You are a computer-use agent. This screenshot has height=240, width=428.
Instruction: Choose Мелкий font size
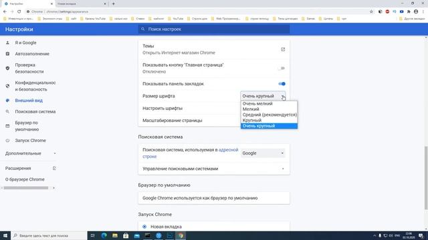pos(269,109)
